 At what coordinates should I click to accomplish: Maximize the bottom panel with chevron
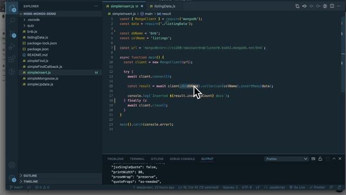[334, 159]
